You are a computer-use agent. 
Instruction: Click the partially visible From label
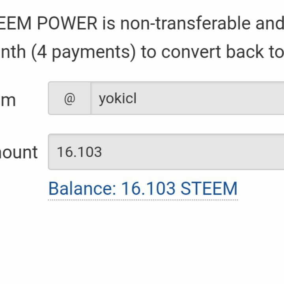pyautogui.click(x=8, y=100)
